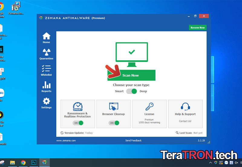Click 'Today' version update value
The image size is (242, 167).
[x=89, y=133]
